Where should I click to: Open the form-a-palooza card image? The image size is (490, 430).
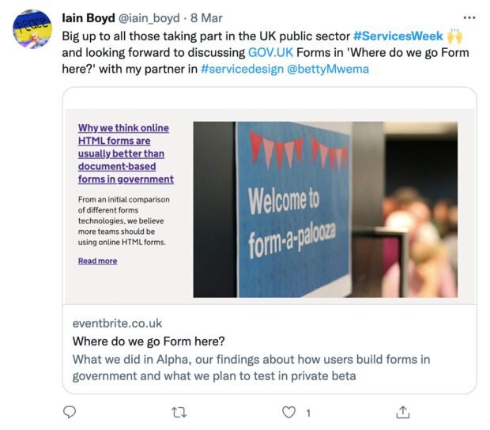(326, 209)
